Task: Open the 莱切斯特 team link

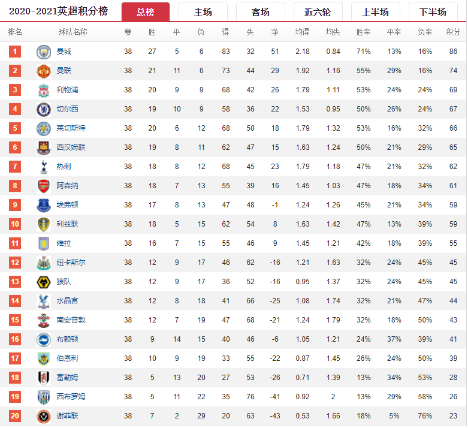Action: coord(71,128)
